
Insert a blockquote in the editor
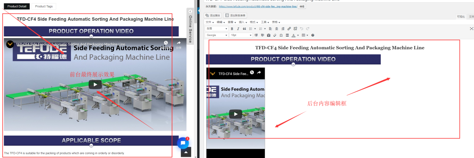[x=244, y=29]
